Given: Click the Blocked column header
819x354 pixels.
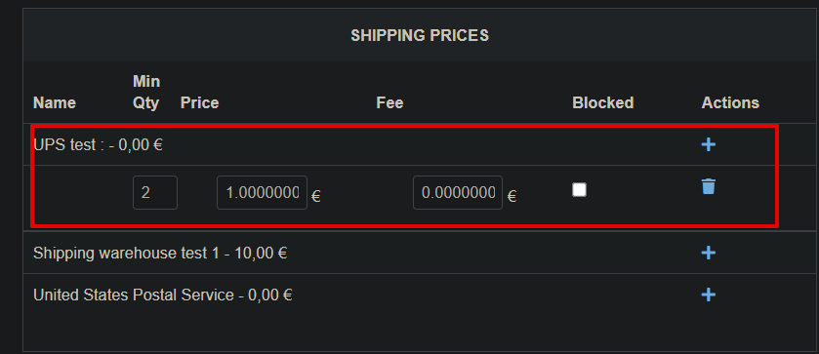Looking at the screenshot, I should [602, 102].
